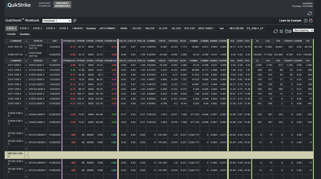Open the JATS FORMAT sheet tab
This screenshot has width=321, height=179.
tap(108, 28)
